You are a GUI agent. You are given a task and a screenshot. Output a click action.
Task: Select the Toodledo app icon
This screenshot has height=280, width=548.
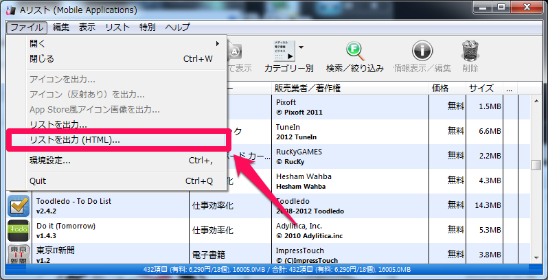(18, 206)
